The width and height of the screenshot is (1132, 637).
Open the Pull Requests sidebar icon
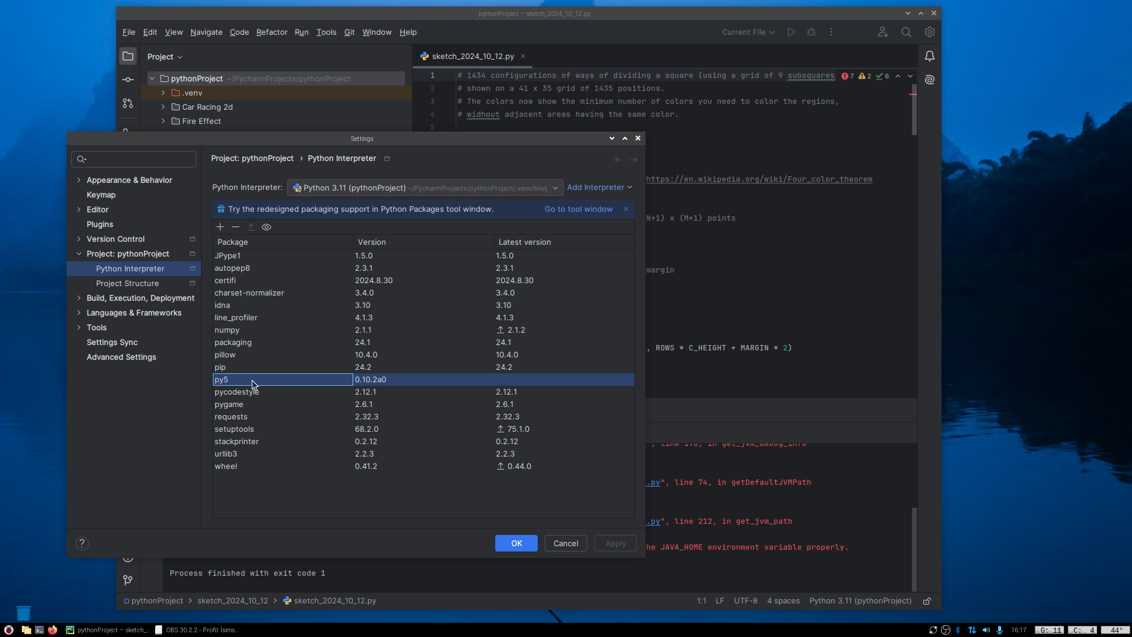click(x=128, y=103)
